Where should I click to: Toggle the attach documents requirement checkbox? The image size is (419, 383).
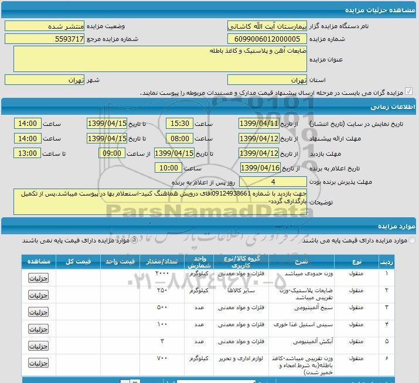point(409,91)
